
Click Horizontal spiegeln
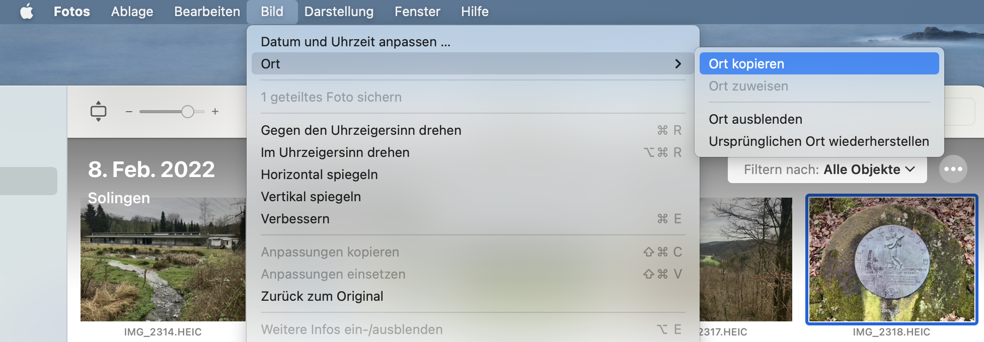(319, 175)
